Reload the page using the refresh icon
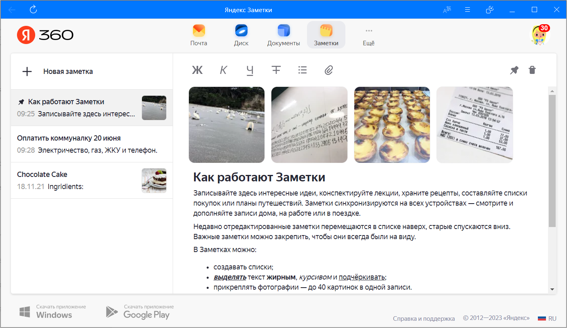This screenshot has width=567, height=328. click(34, 9)
